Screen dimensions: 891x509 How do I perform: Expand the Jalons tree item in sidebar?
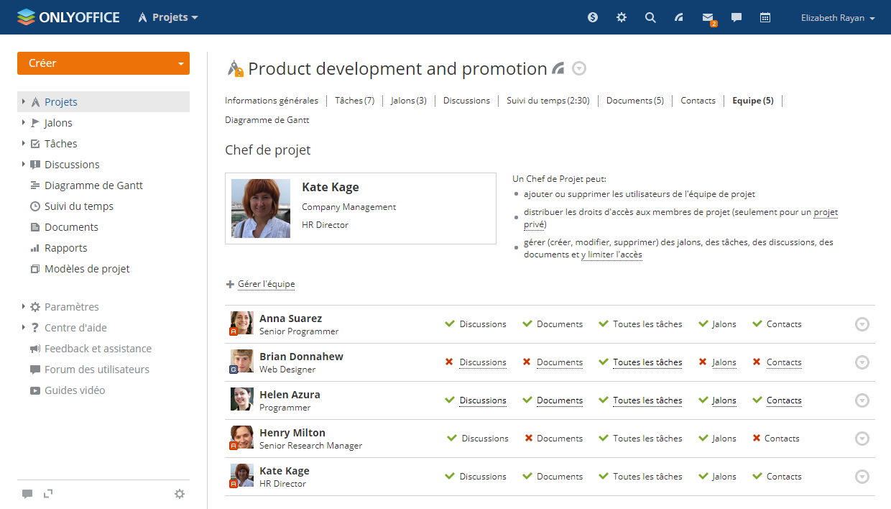coord(24,123)
